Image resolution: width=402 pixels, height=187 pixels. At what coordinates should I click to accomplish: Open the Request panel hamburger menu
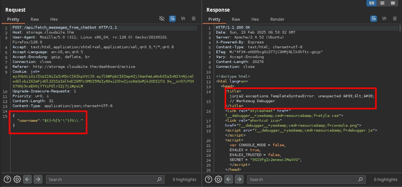[x=194, y=18]
